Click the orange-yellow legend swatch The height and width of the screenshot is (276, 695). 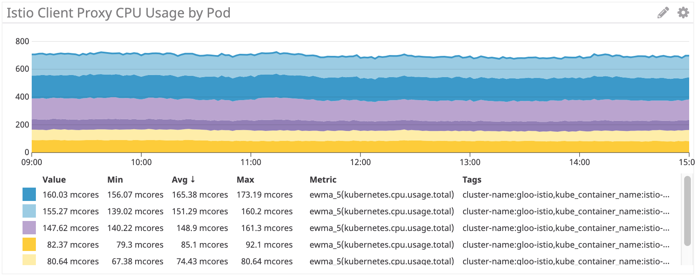pyautogui.click(x=29, y=245)
